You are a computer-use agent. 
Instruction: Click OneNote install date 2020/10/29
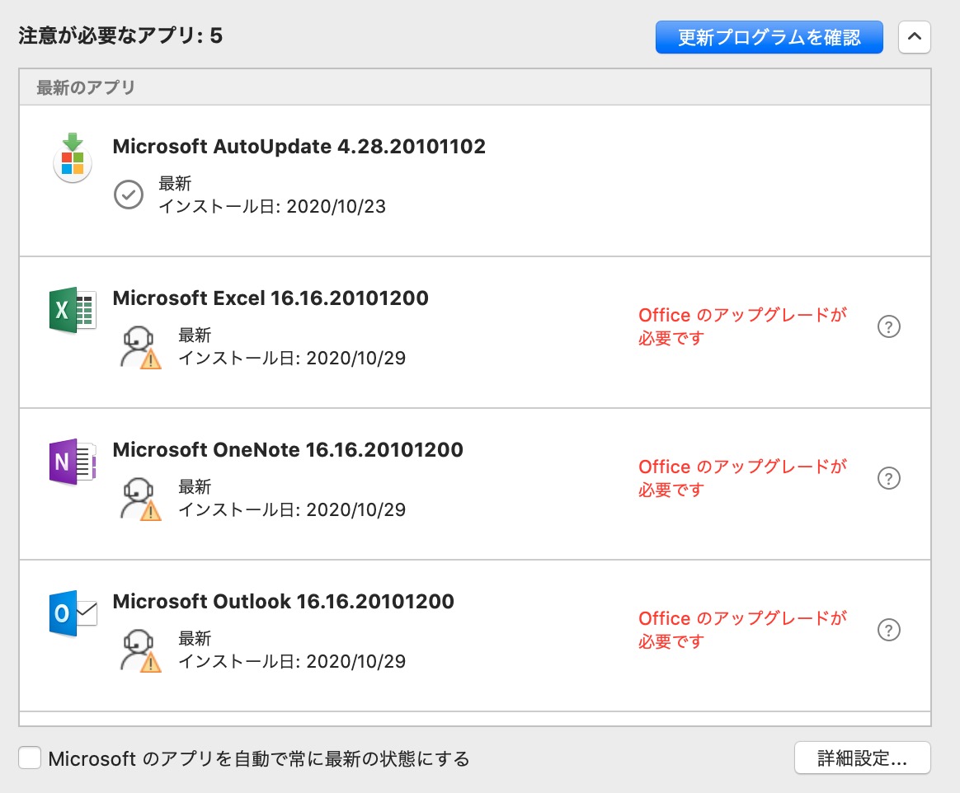coord(292,509)
